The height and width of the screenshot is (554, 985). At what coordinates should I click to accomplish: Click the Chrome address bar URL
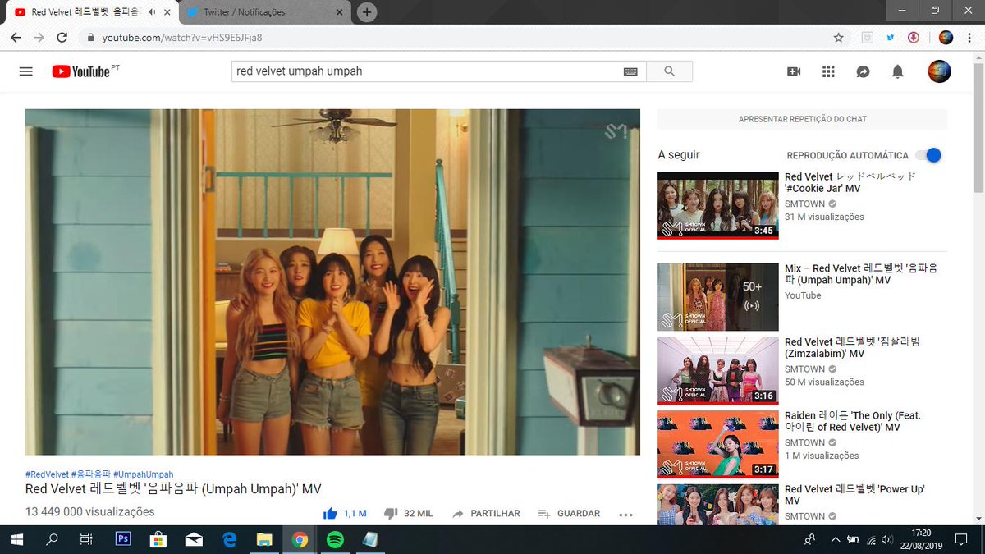(x=182, y=38)
